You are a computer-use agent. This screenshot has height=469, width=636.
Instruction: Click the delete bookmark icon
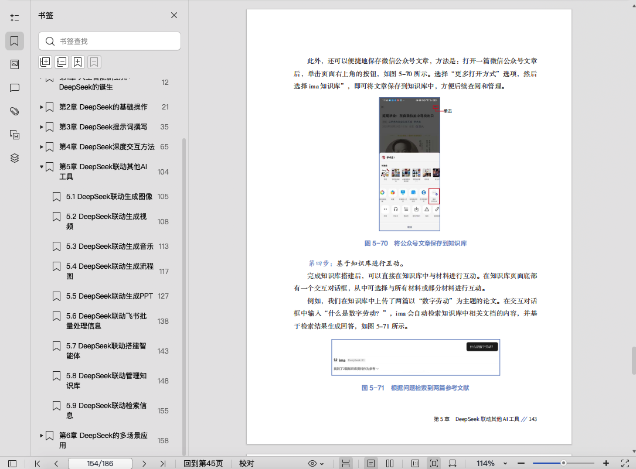point(94,62)
